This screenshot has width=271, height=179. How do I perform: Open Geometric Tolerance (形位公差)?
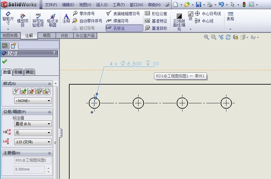click(x=156, y=14)
